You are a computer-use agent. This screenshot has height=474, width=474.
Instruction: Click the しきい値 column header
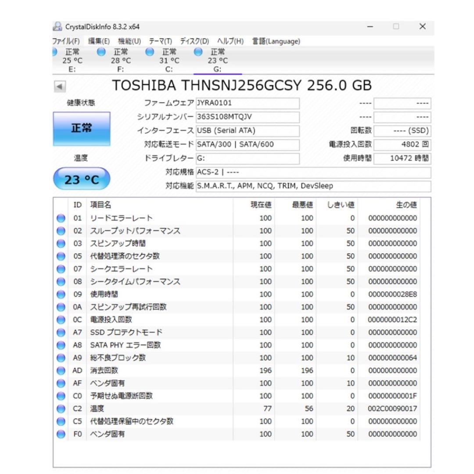[x=338, y=205]
